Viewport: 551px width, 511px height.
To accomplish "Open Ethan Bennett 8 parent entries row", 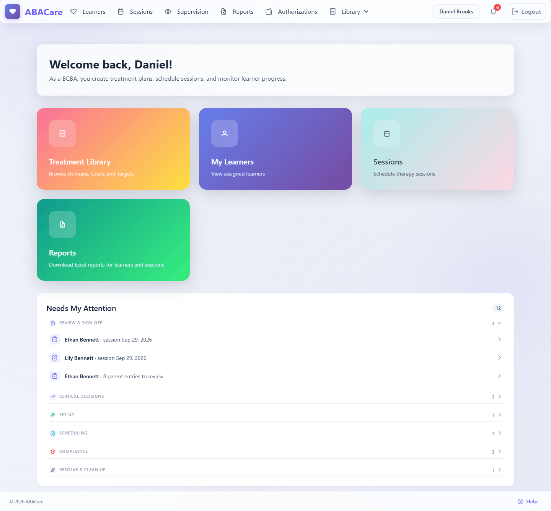I will (x=275, y=376).
